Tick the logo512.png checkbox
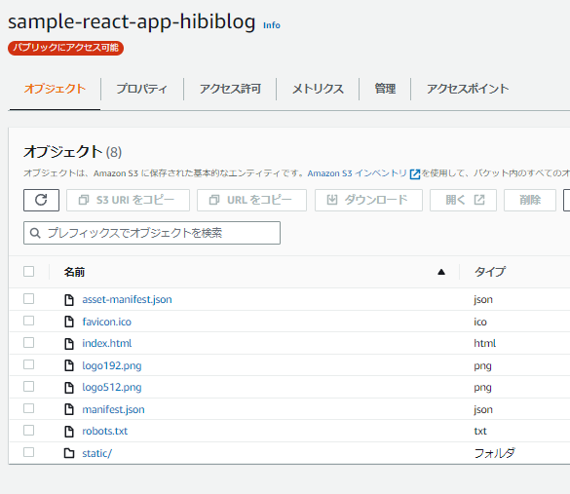The height and width of the screenshot is (494, 570). [x=28, y=387]
